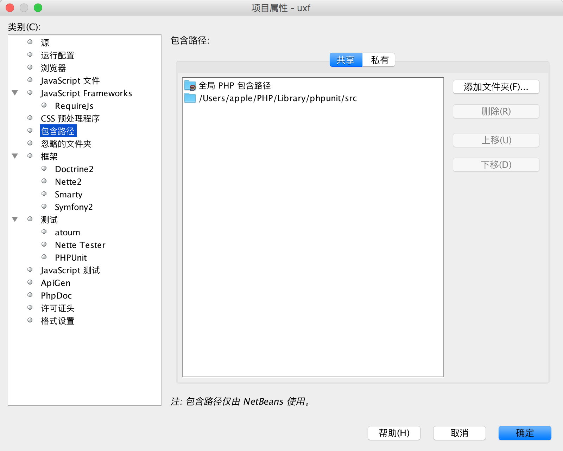Open PhpDoc category

(56, 295)
